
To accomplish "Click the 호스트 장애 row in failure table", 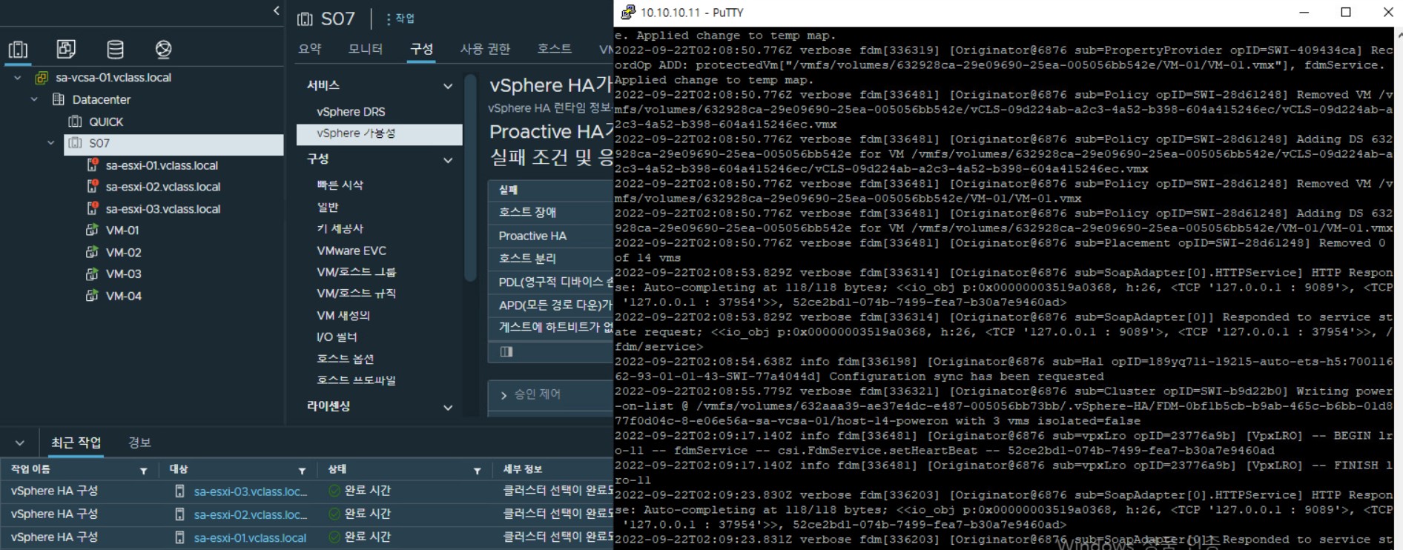I will tap(551, 213).
